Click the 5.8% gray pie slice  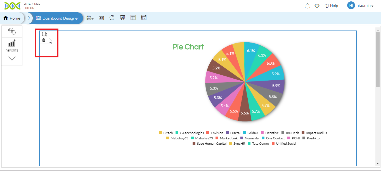(273, 97)
